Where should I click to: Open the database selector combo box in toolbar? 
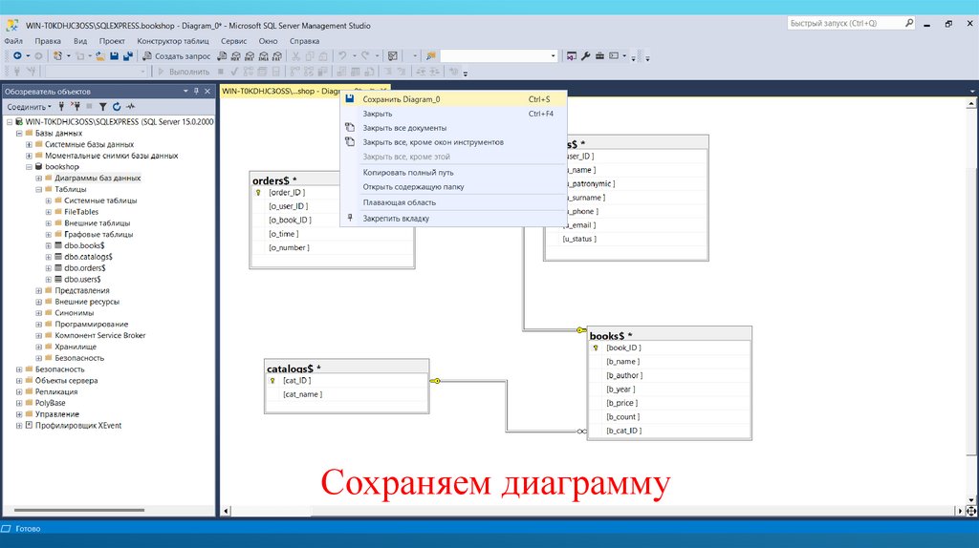coord(498,56)
